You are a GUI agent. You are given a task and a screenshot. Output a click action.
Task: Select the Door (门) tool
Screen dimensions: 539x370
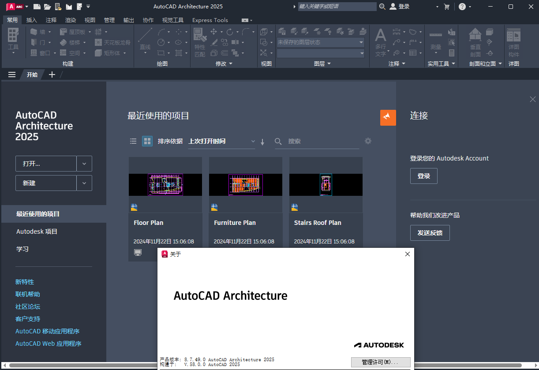[x=40, y=42]
